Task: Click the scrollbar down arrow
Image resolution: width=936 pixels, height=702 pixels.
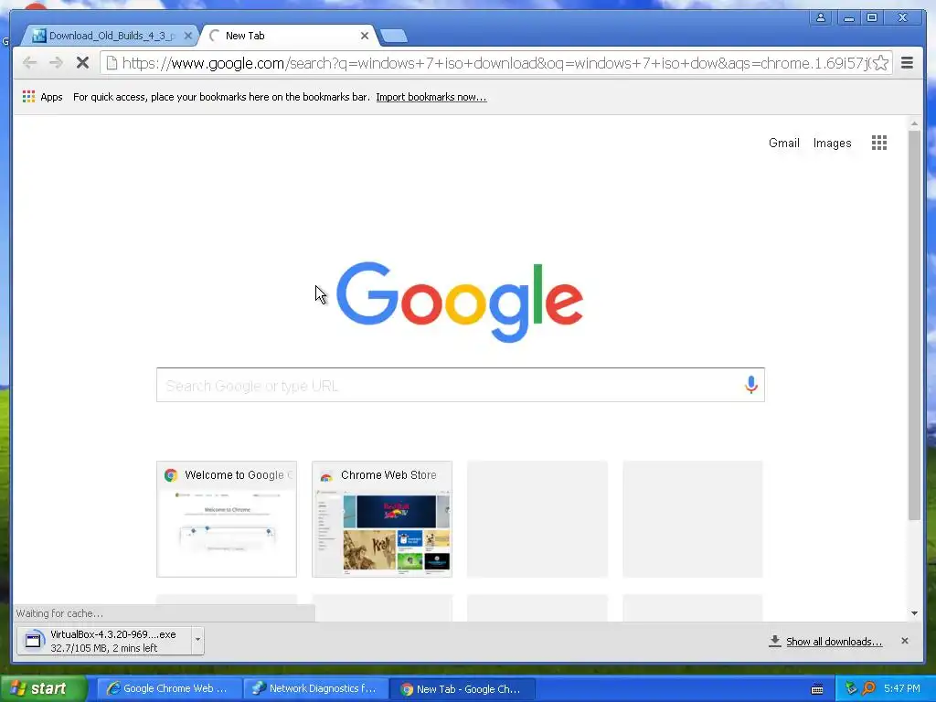Action: pyautogui.click(x=914, y=613)
